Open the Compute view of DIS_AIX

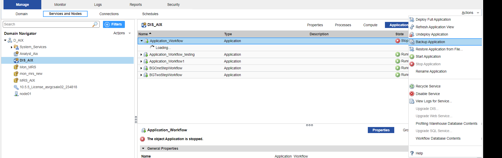pos(370,25)
